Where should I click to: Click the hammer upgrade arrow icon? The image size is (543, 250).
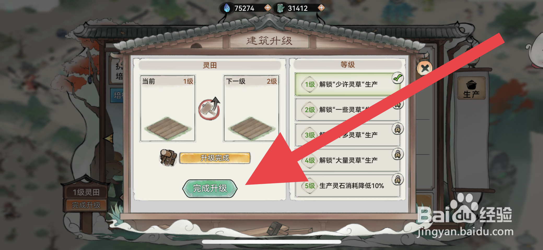coord(209,109)
